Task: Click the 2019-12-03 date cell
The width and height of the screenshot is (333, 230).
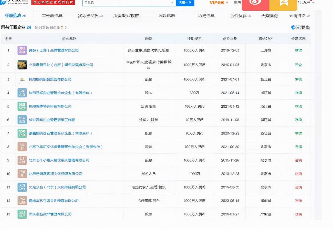Action: tap(230, 50)
